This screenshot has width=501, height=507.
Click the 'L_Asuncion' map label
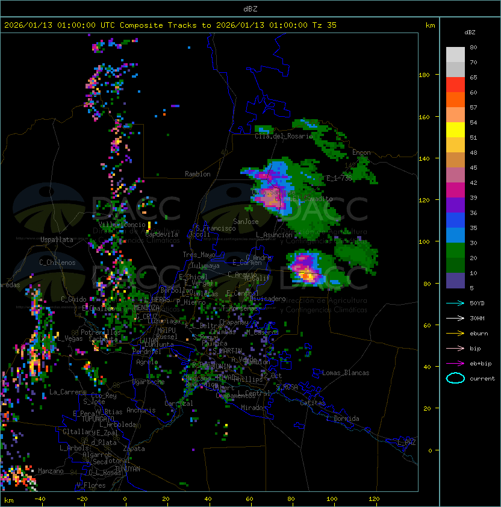click(274, 235)
